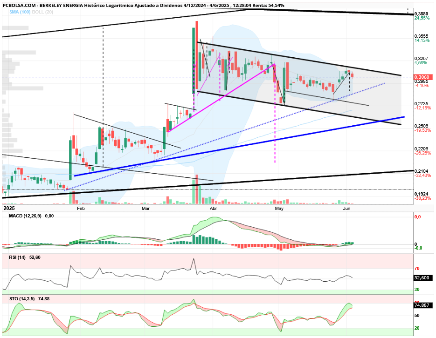Click percentage label -19,53%

click(422, 130)
